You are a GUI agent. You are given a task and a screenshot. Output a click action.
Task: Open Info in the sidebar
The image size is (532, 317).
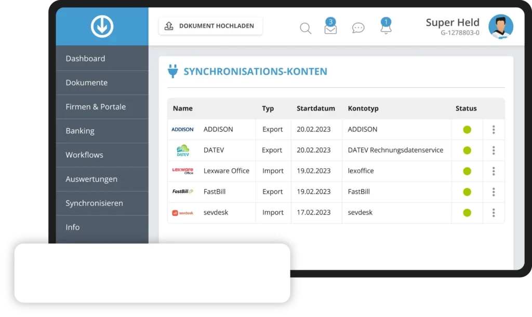tap(102, 227)
